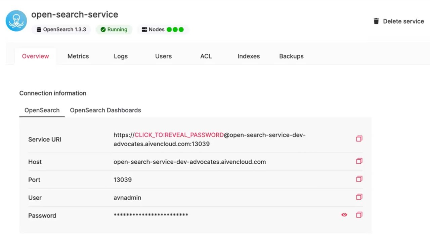Click the Delete service button label

(403, 21)
